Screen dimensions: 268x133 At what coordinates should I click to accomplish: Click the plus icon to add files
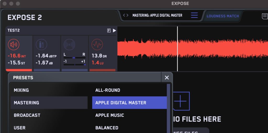point(181,101)
